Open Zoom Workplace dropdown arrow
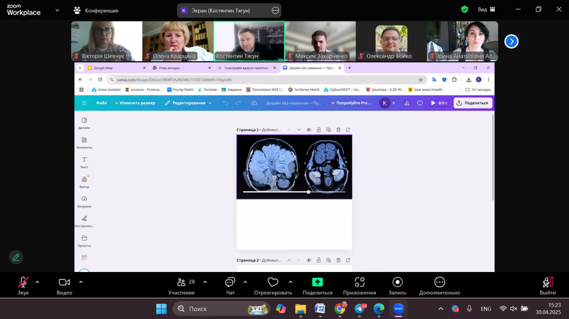 point(57,10)
